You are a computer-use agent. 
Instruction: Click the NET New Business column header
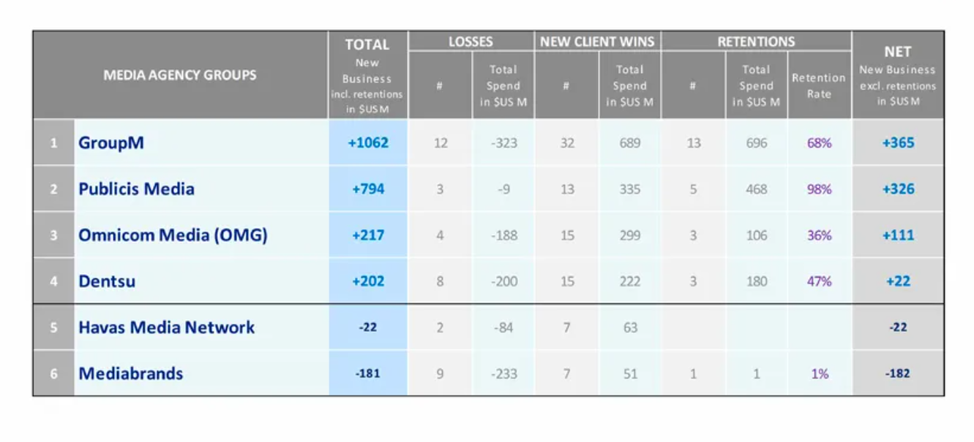click(x=897, y=75)
